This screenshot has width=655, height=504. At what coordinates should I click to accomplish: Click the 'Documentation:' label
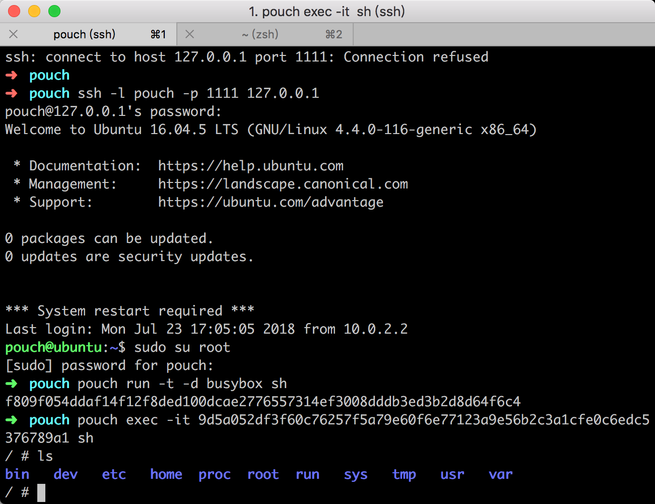[x=85, y=166]
